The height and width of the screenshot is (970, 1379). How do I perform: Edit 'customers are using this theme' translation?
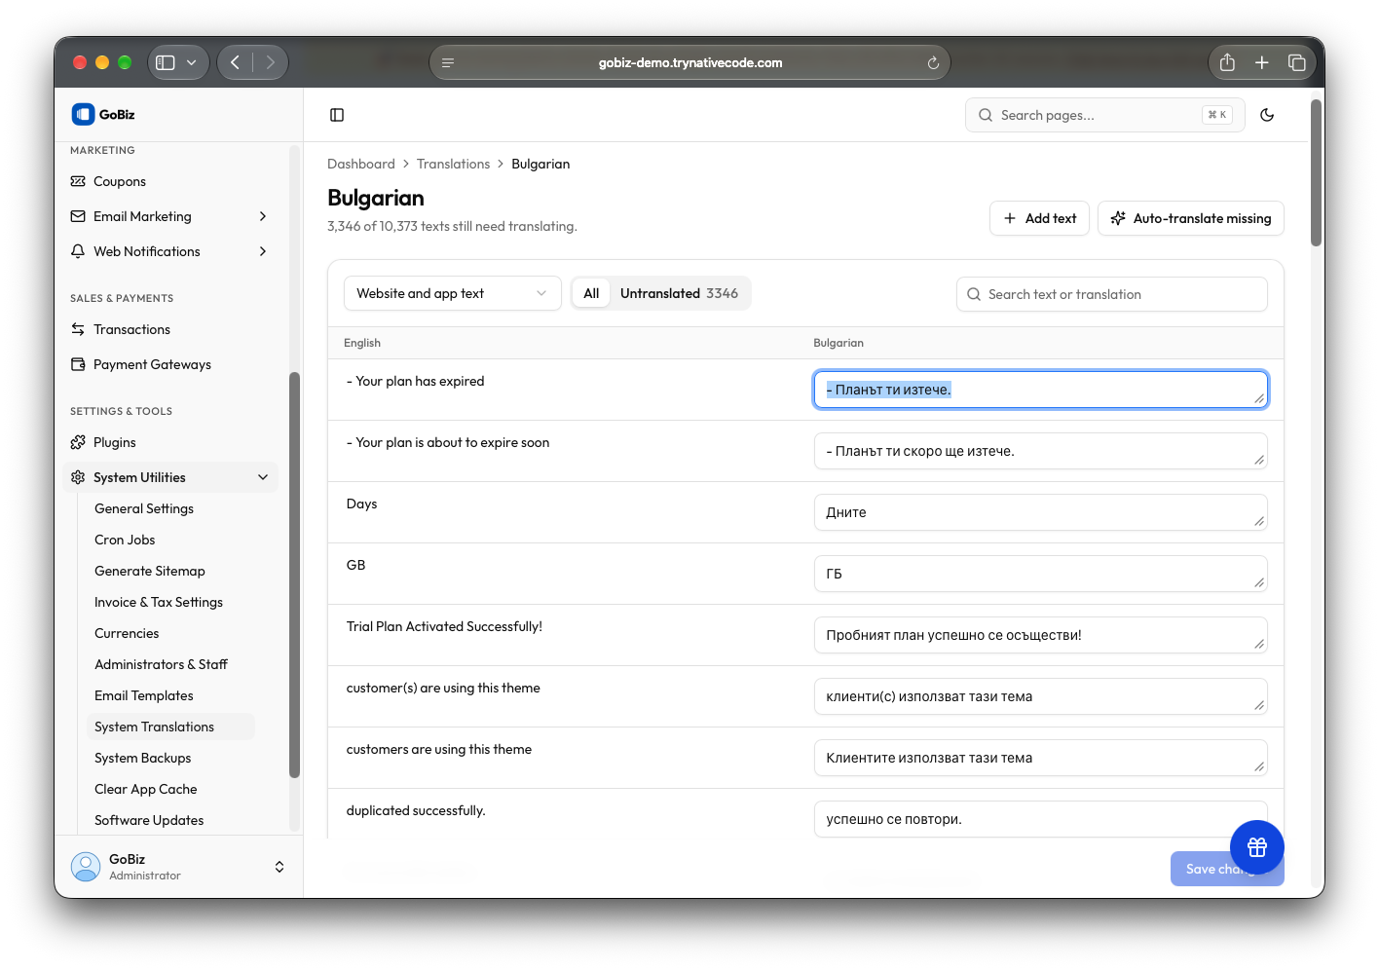pos(1040,758)
